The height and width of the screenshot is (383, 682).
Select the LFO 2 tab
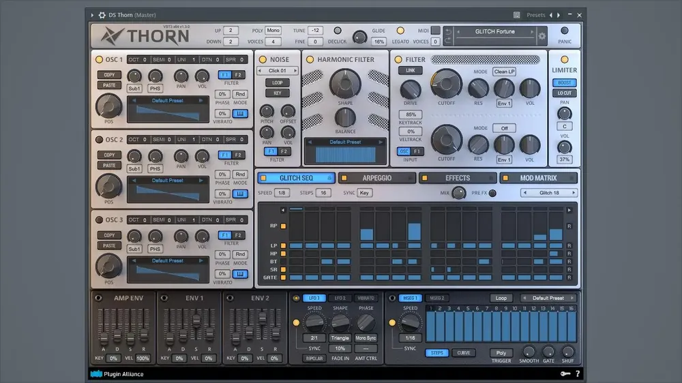[x=340, y=298]
